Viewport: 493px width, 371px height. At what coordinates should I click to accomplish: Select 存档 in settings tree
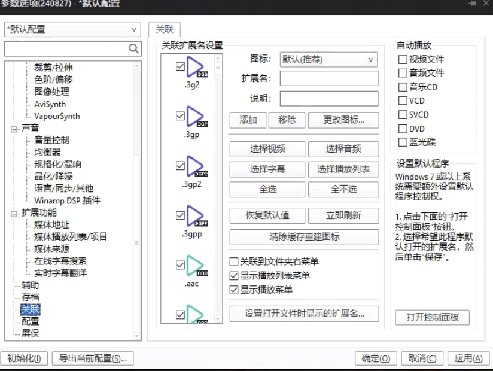30,297
